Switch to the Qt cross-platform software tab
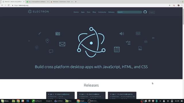Screen dimensions: 184x103 (x=37, y=2)
